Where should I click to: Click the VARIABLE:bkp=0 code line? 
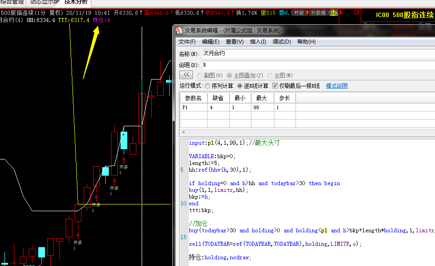point(212,156)
